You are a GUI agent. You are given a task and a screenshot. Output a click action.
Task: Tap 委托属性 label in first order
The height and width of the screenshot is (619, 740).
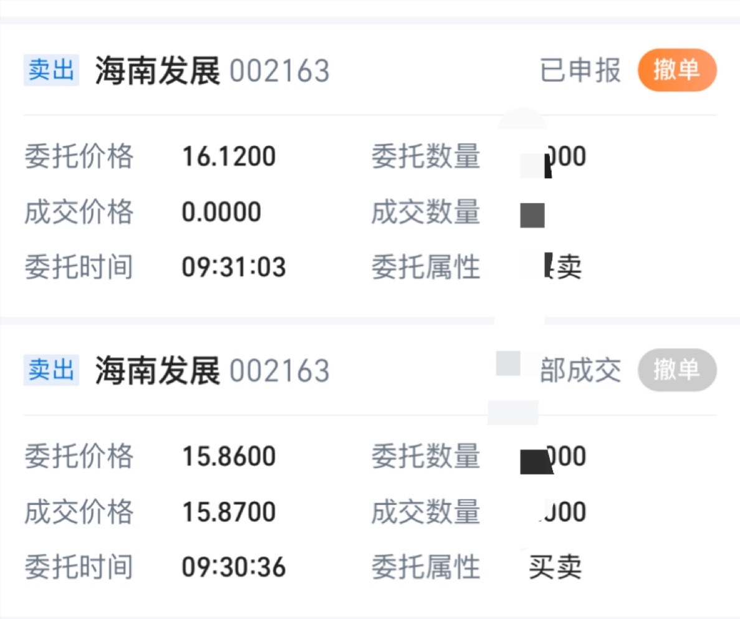(426, 268)
